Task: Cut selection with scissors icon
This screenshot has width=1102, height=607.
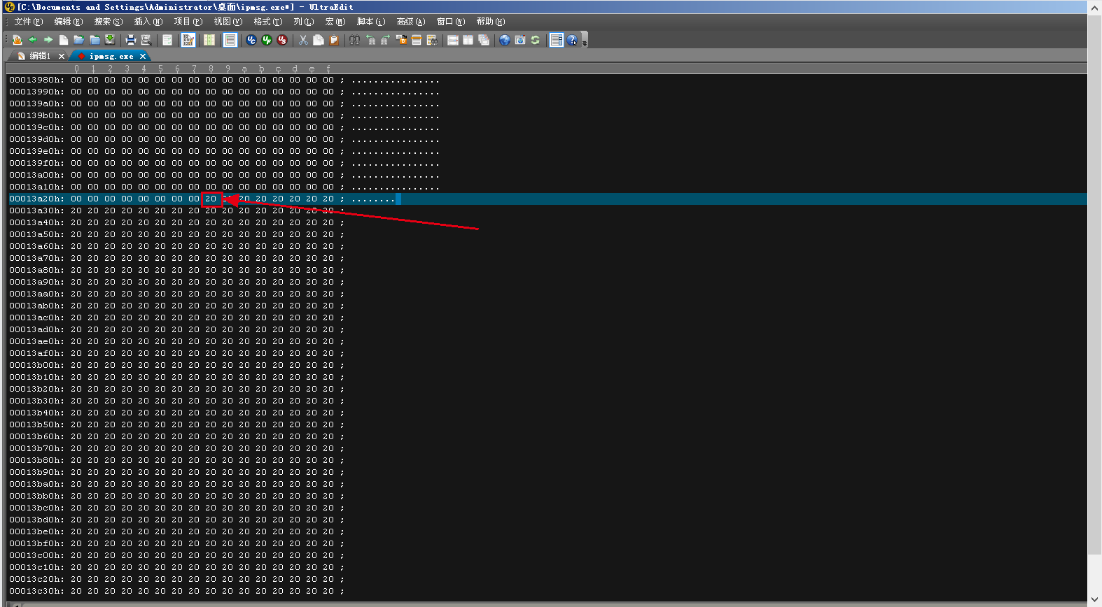Action: click(302, 40)
